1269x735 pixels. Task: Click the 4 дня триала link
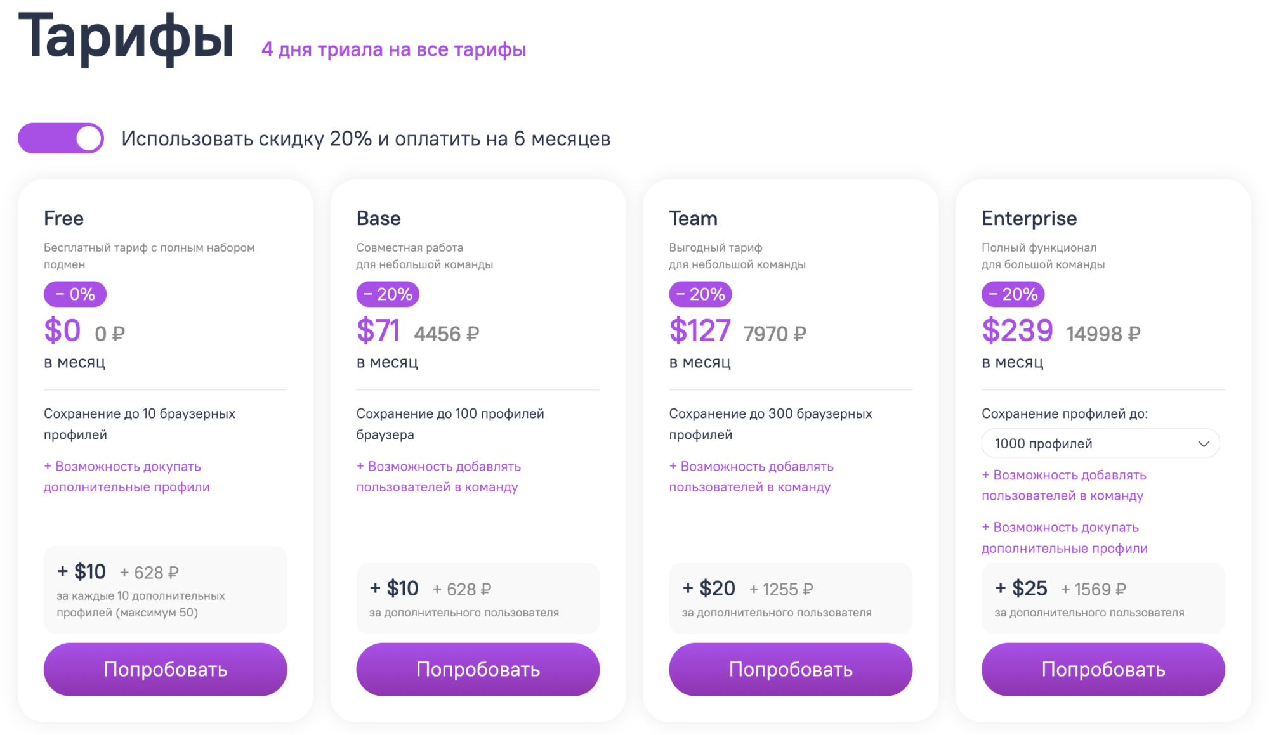[x=393, y=49]
